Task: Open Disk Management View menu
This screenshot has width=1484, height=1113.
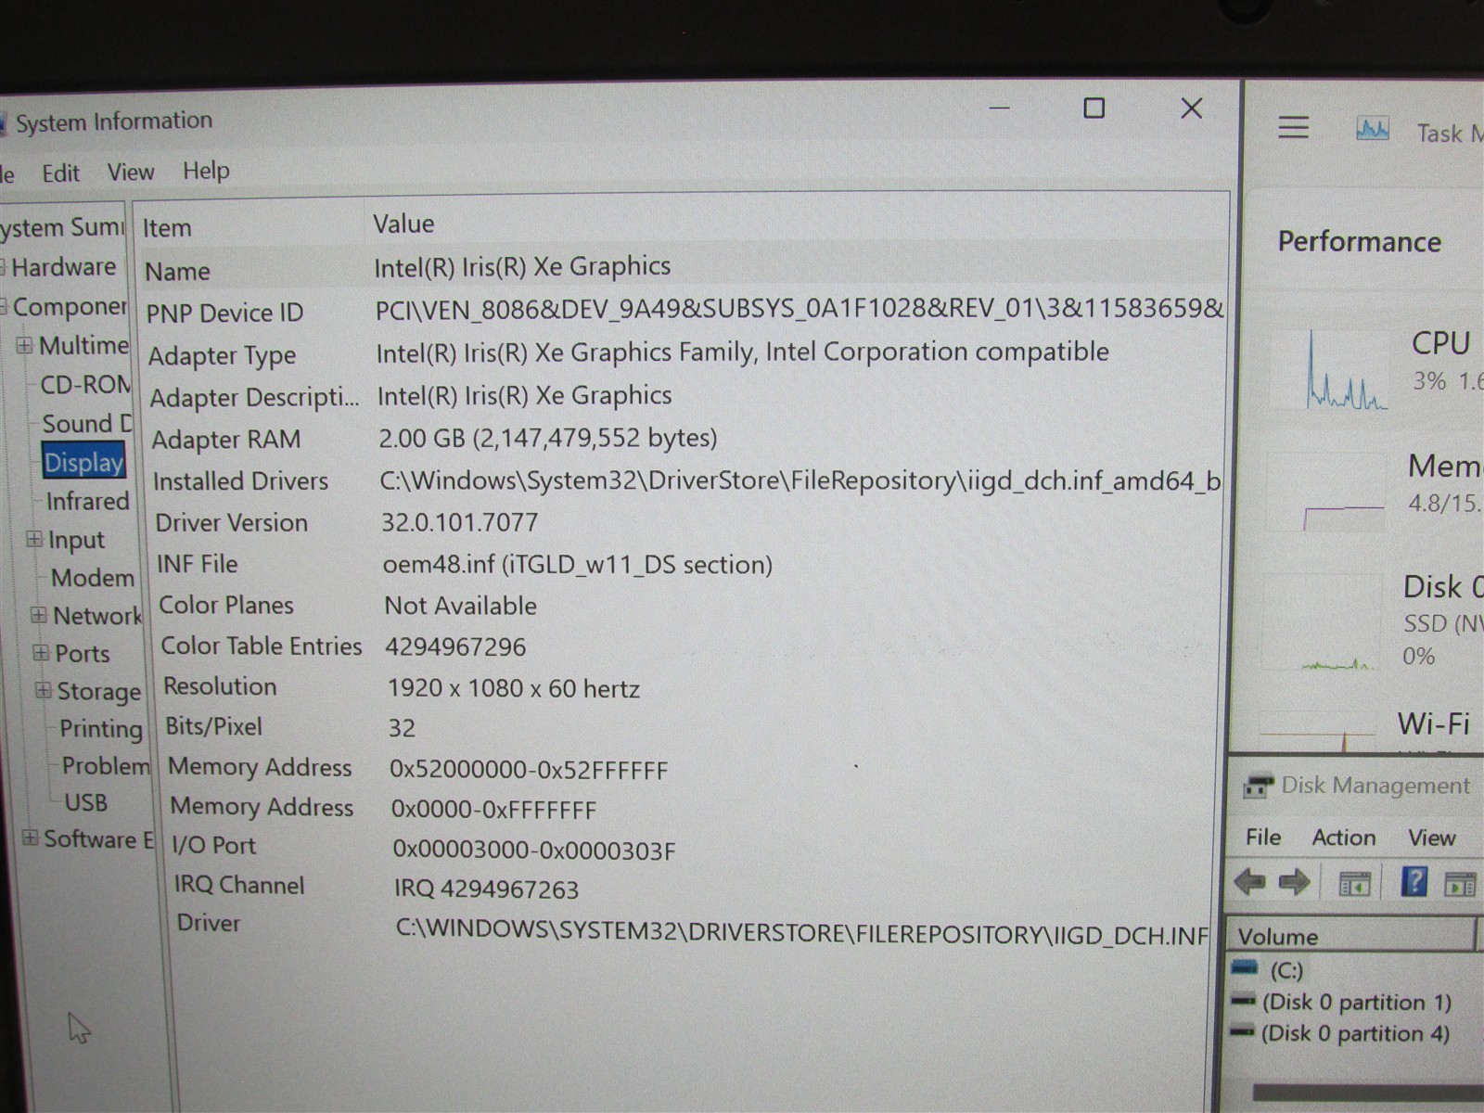Action: [x=1432, y=838]
